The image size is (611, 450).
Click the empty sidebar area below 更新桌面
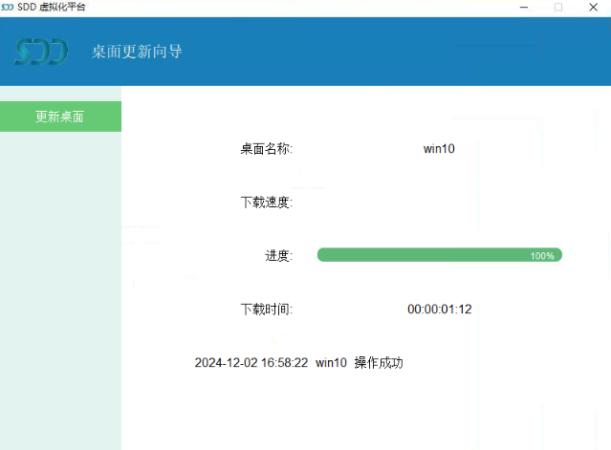(x=60, y=287)
